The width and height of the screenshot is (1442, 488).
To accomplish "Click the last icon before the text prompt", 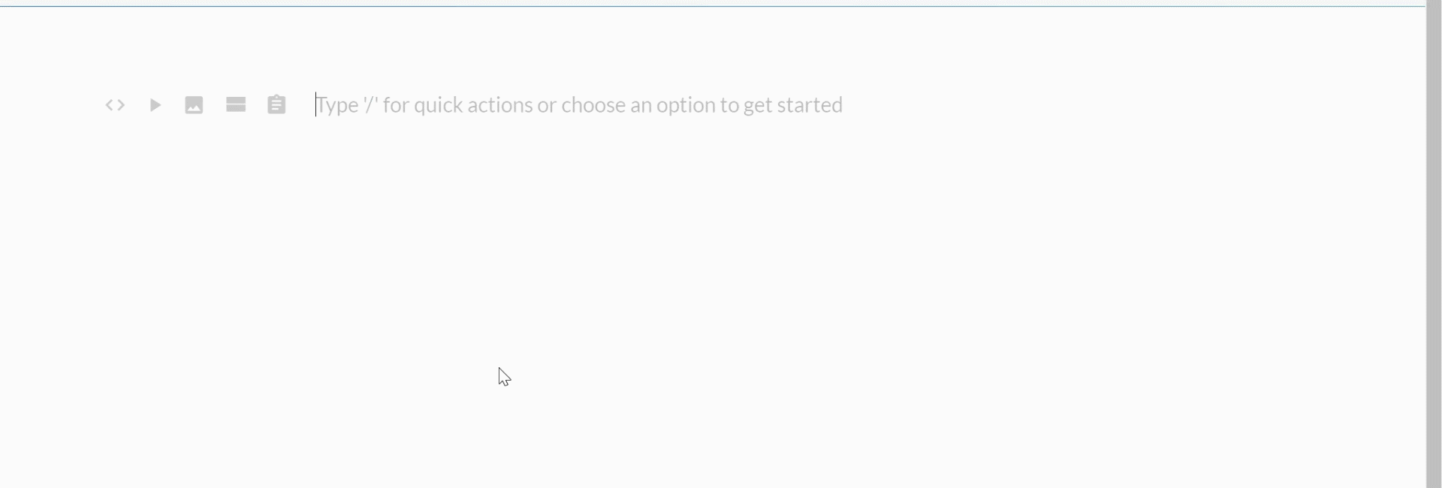I will tap(276, 105).
